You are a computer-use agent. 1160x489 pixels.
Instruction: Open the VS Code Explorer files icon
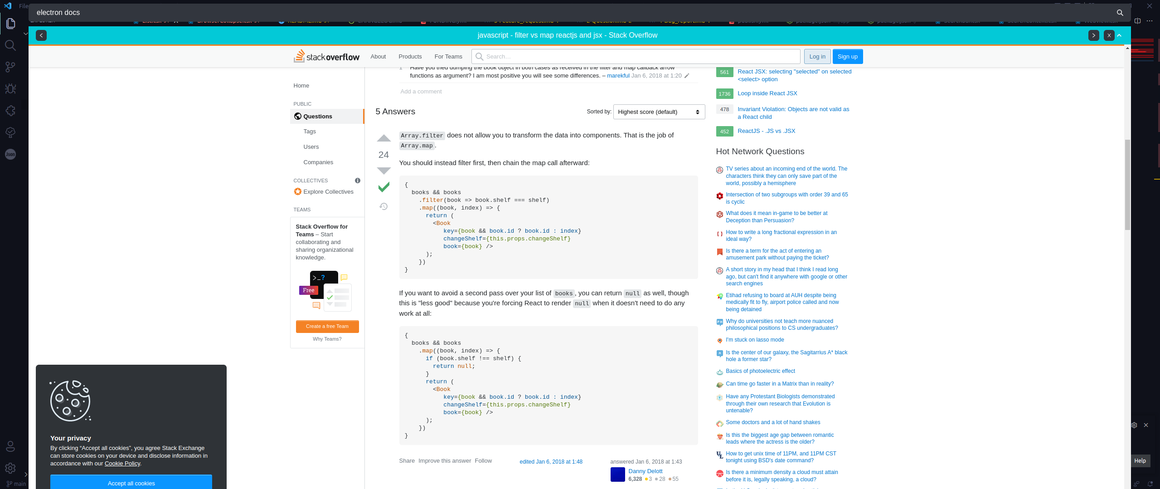[x=10, y=23]
